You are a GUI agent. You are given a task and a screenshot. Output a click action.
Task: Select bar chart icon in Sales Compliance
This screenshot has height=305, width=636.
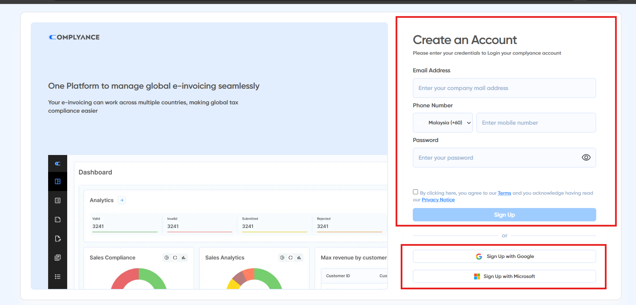[183, 258]
